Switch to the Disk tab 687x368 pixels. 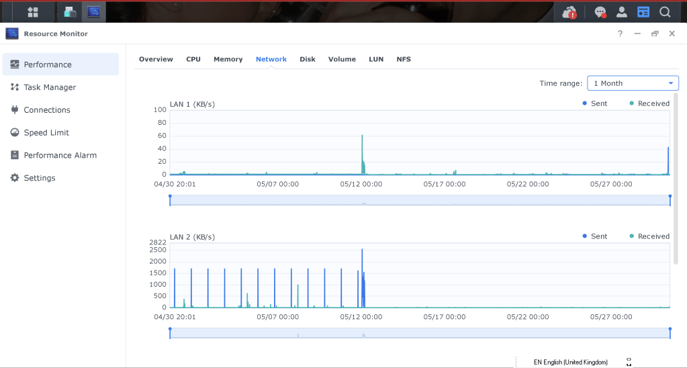click(308, 59)
